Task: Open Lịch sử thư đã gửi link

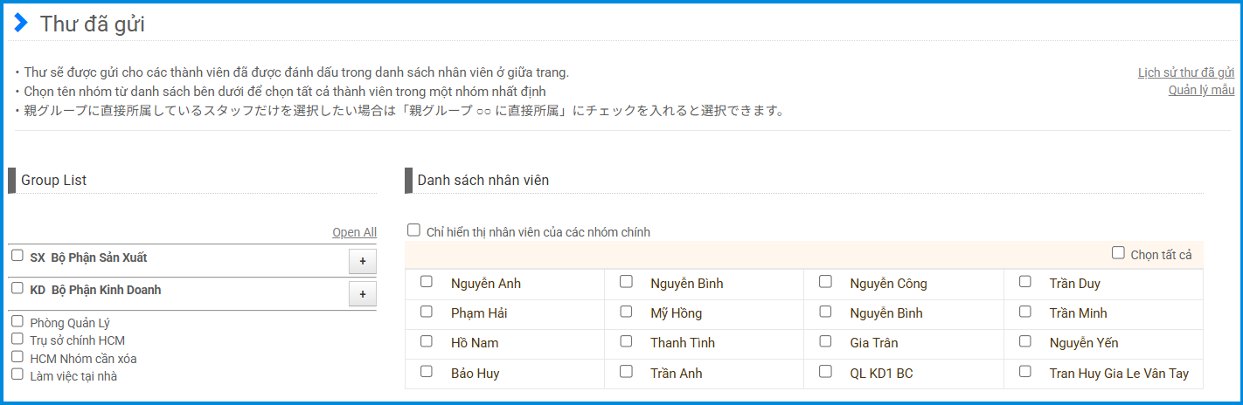Action: tap(1185, 72)
